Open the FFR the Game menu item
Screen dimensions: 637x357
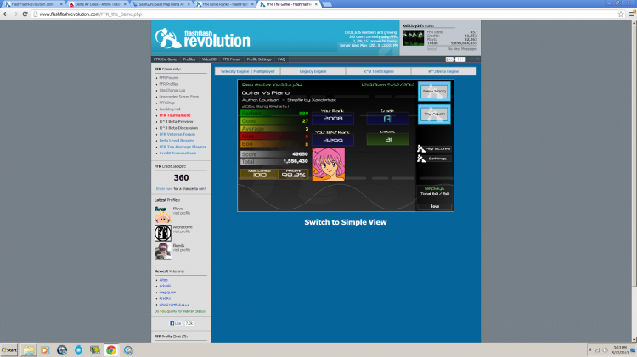click(x=165, y=59)
